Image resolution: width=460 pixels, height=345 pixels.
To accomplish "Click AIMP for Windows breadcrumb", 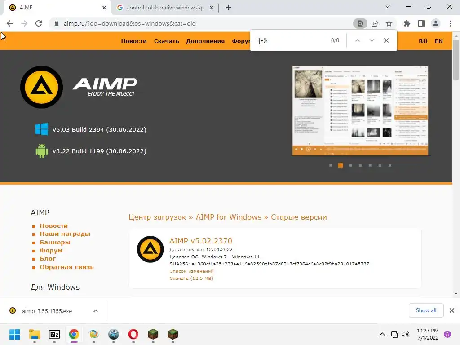I will [228, 217].
